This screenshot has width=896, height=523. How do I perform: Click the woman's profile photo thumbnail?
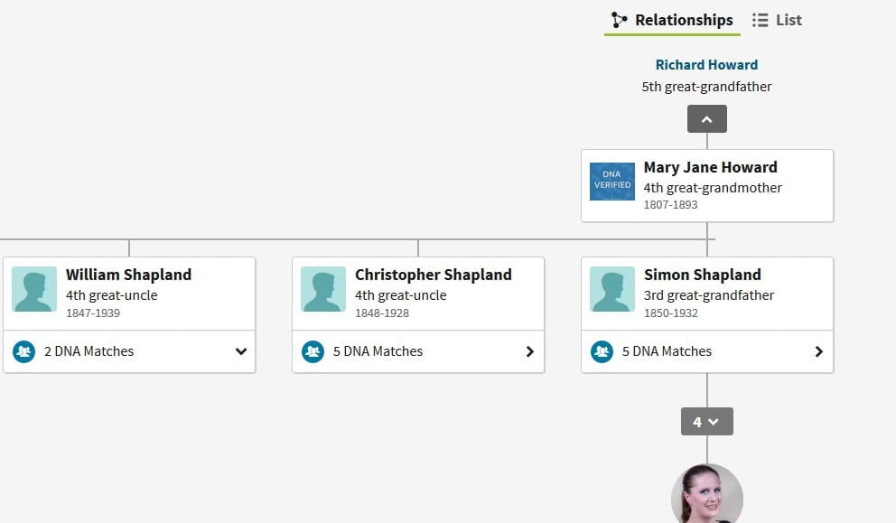click(707, 494)
